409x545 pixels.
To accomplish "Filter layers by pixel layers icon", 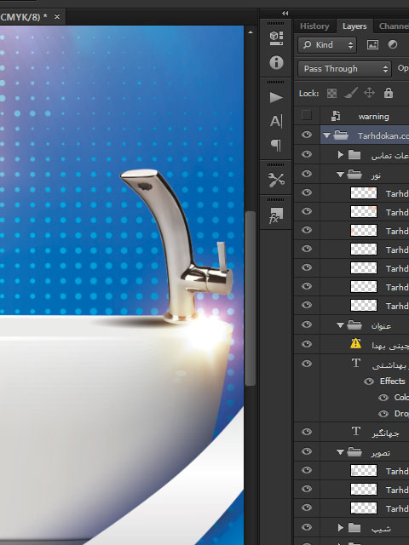I will pyautogui.click(x=372, y=45).
